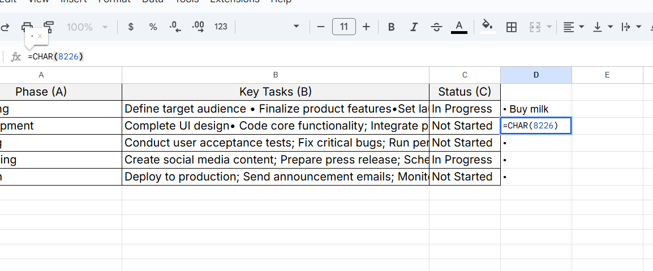Open the font family dropdown arrow

coord(296,27)
